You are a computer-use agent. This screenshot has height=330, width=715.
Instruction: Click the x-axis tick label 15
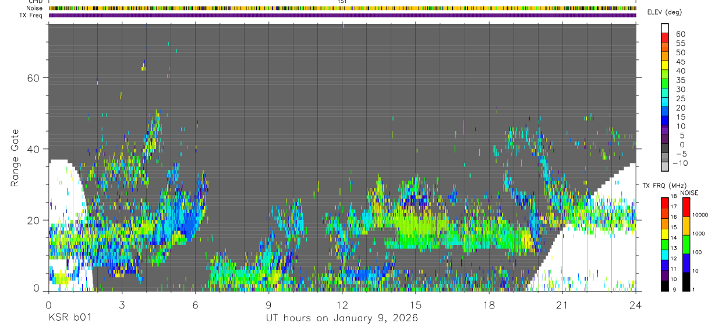point(415,304)
